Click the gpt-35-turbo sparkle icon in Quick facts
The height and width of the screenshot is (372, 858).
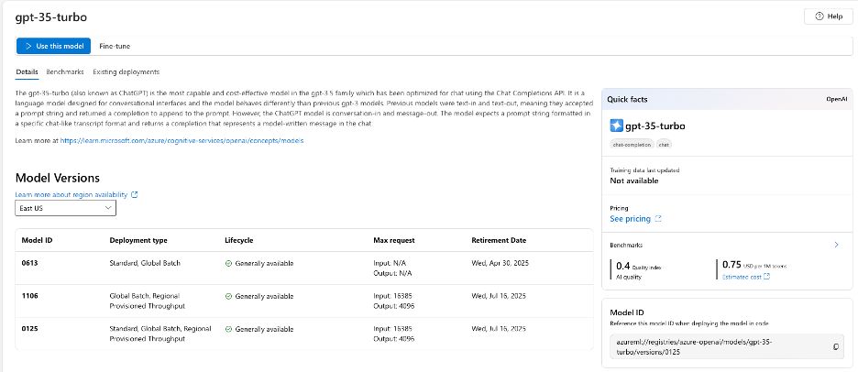point(616,126)
